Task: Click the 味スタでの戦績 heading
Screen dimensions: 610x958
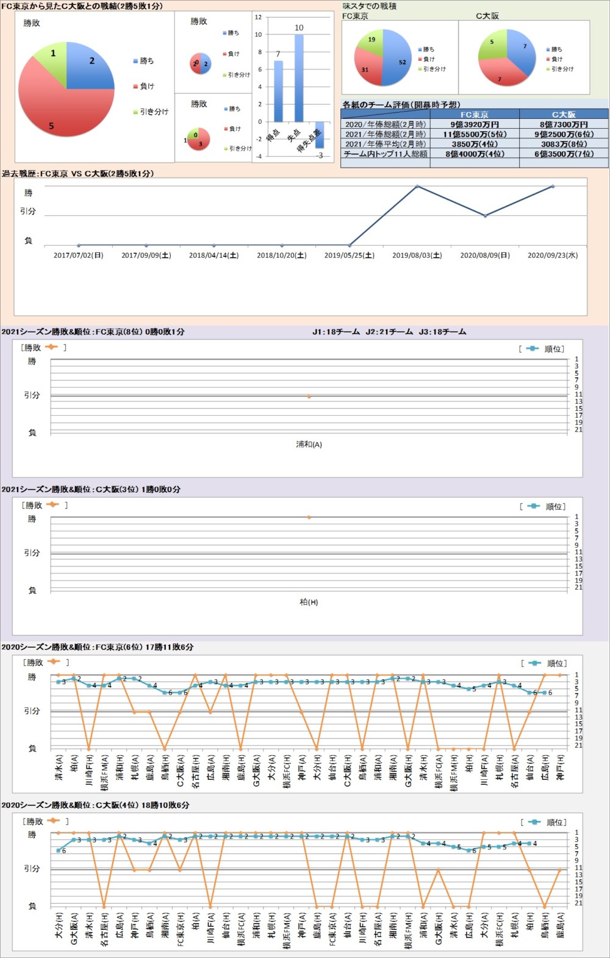Action: 370,6
